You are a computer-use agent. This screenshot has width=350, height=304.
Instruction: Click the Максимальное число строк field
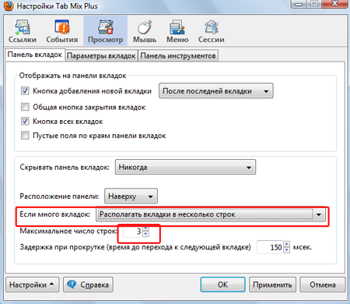133,232
